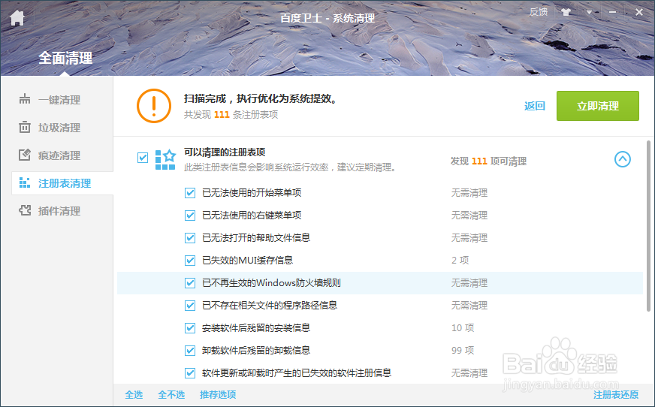655x407 pixels.
Task: Click the vertical scrollbar of the list
Action: [x=648, y=226]
